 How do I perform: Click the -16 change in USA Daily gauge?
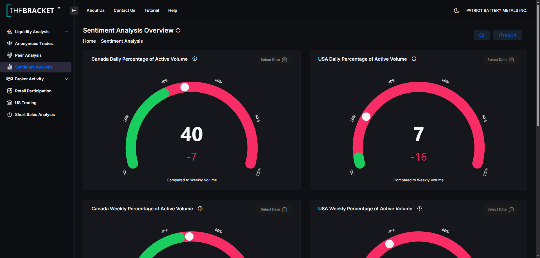pyautogui.click(x=418, y=157)
